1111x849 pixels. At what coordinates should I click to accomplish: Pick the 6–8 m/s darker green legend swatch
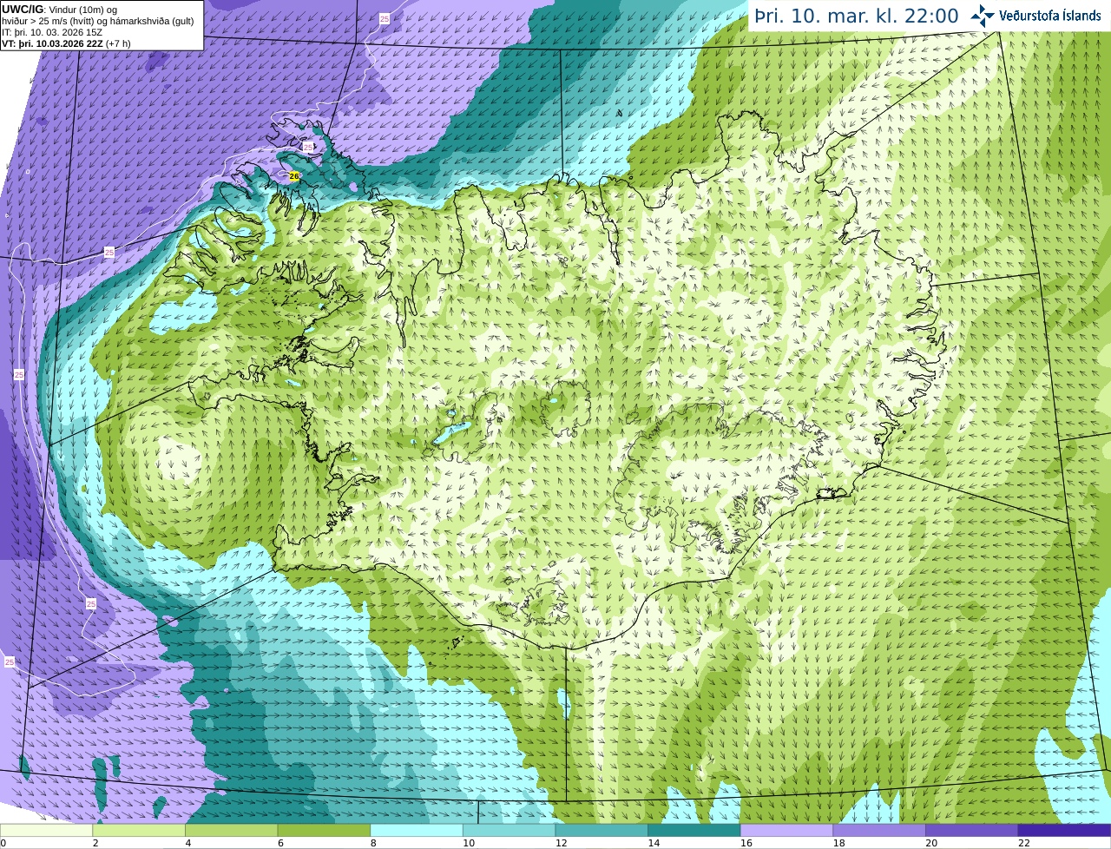coord(324,831)
